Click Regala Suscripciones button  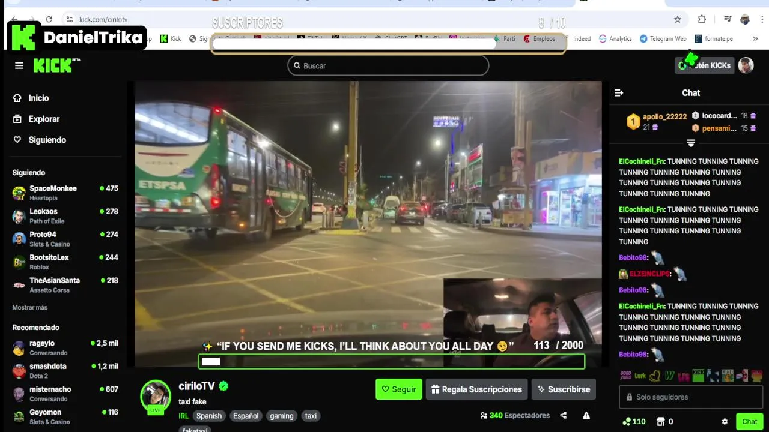[476, 389]
